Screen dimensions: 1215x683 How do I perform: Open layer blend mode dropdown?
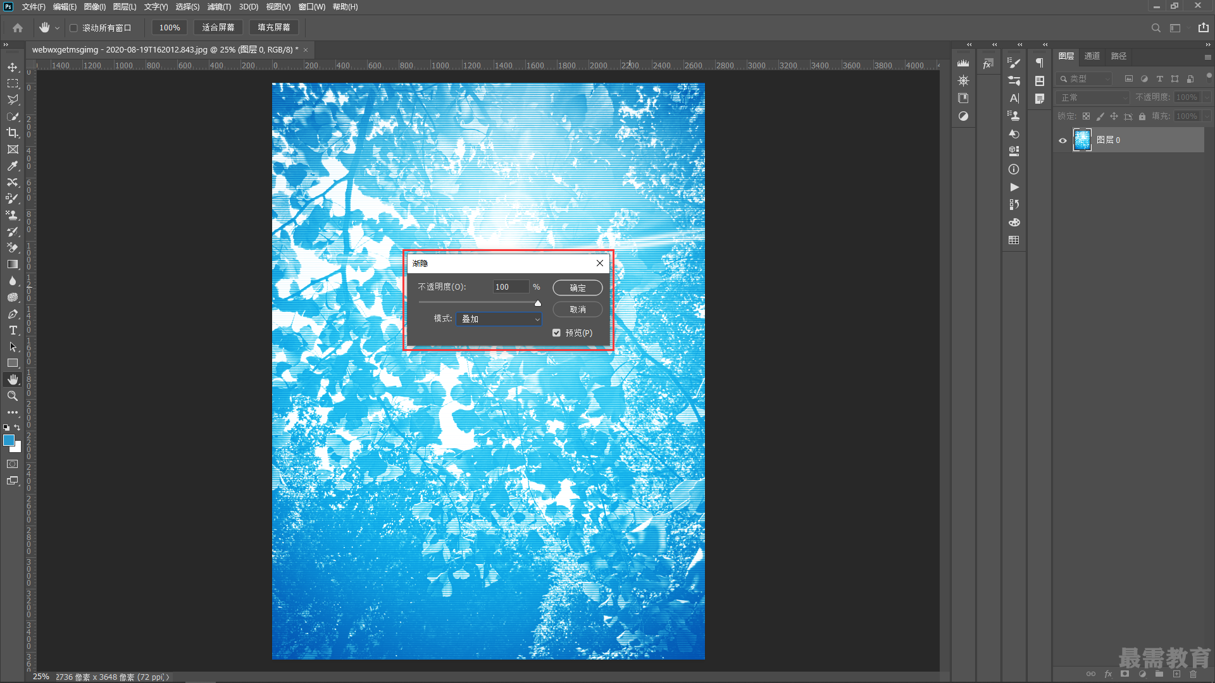coord(1093,97)
